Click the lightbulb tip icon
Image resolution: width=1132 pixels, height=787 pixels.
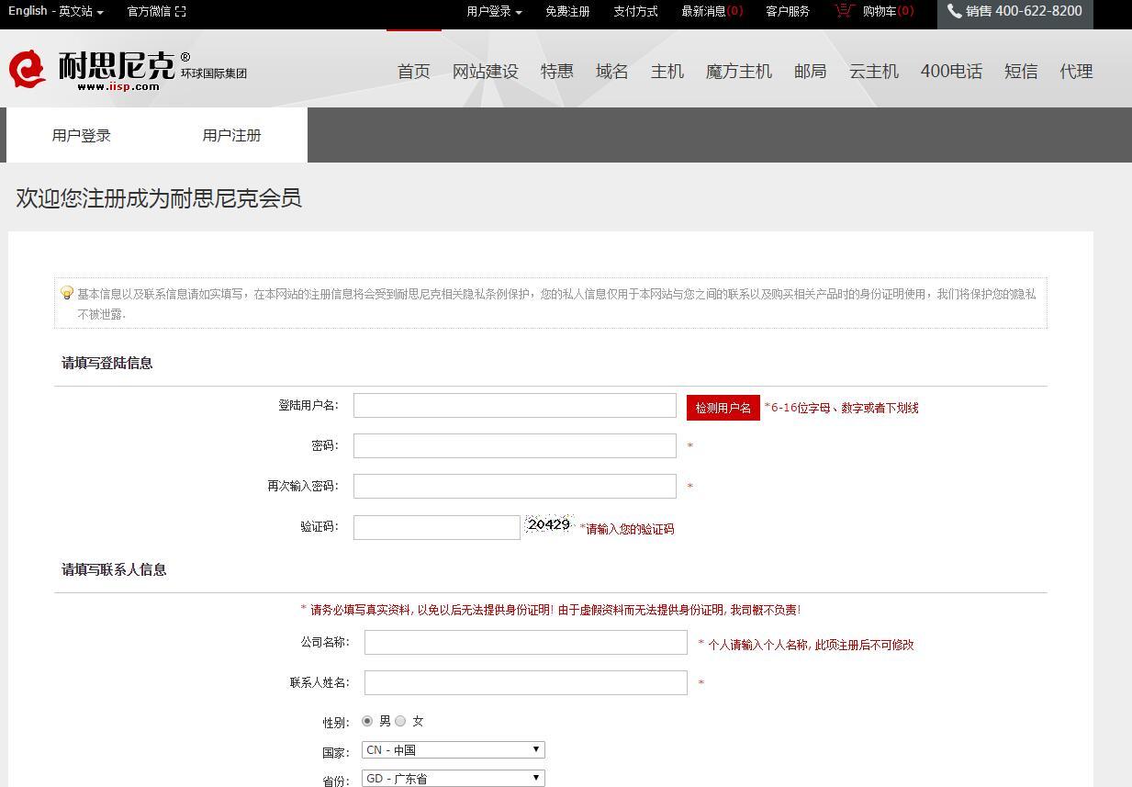pyautogui.click(x=67, y=293)
